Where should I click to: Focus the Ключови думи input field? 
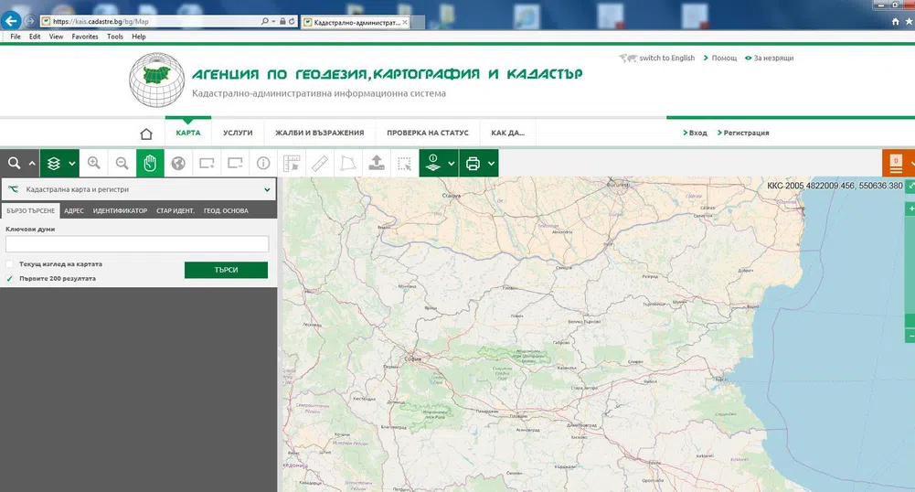click(x=137, y=244)
